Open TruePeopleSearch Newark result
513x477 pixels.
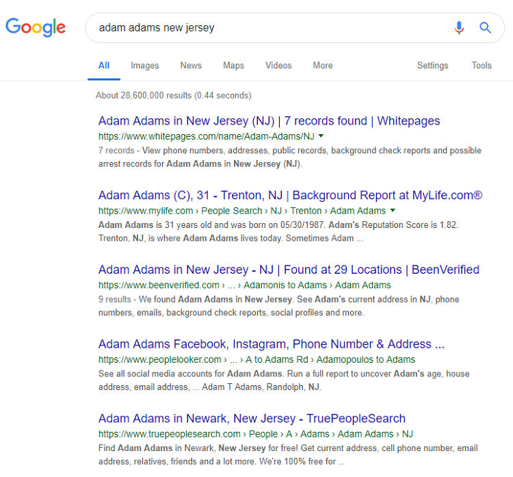[252, 418]
